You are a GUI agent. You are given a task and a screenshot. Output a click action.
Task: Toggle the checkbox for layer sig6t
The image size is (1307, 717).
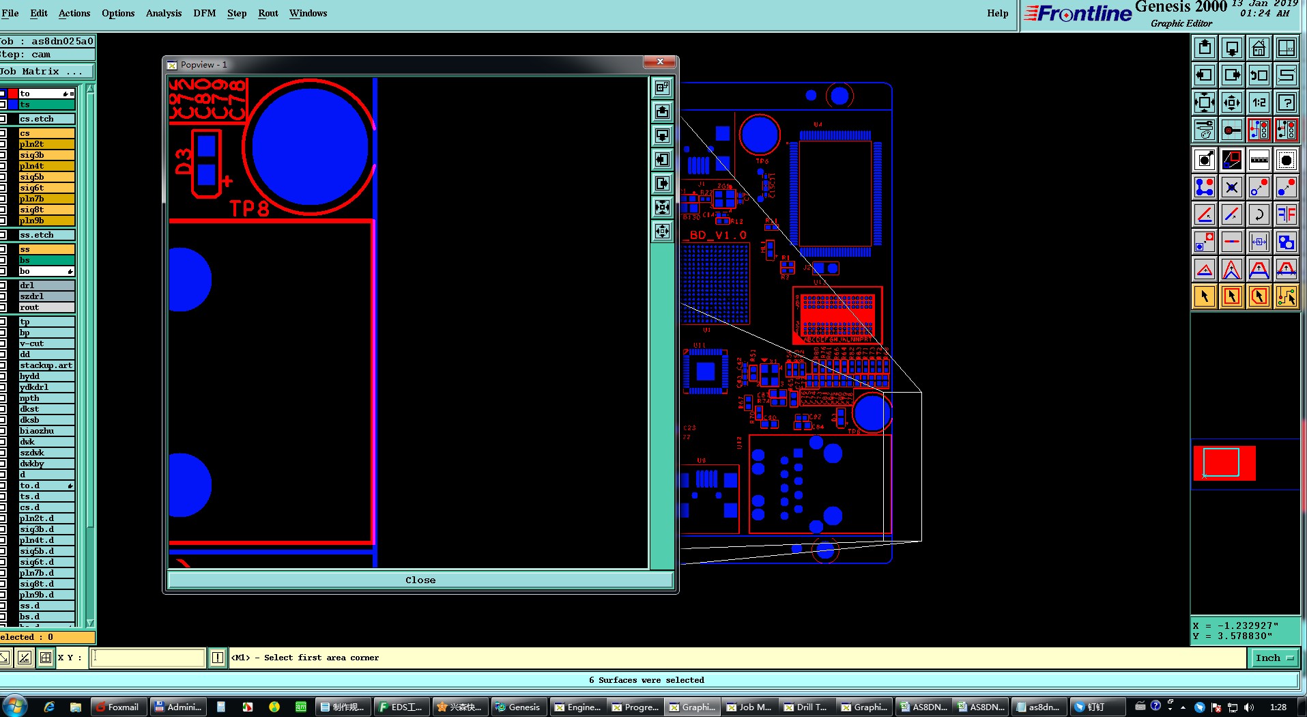[3, 188]
